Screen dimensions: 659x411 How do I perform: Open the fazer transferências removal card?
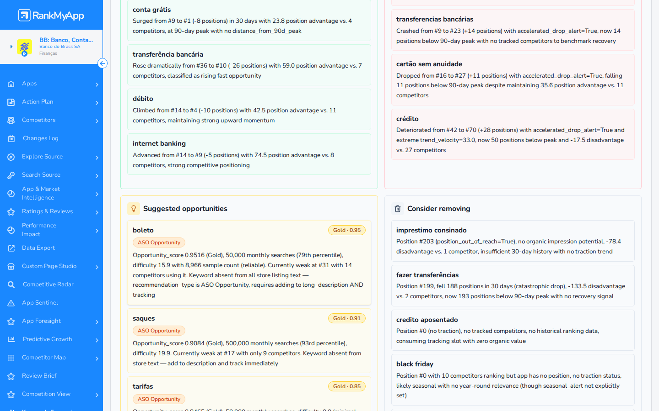tap(513, 285)
